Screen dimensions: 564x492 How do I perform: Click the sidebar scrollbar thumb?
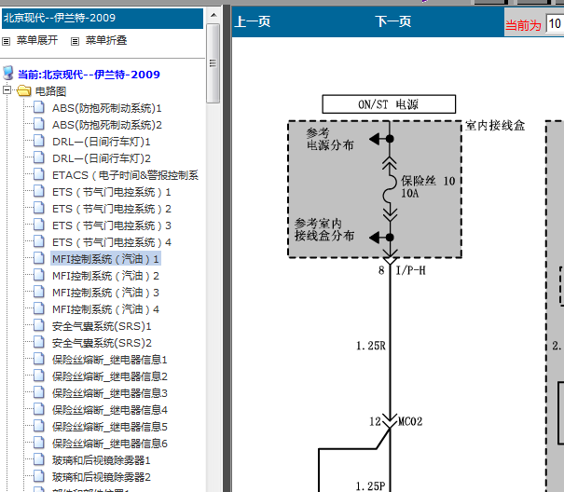[213, 63]
